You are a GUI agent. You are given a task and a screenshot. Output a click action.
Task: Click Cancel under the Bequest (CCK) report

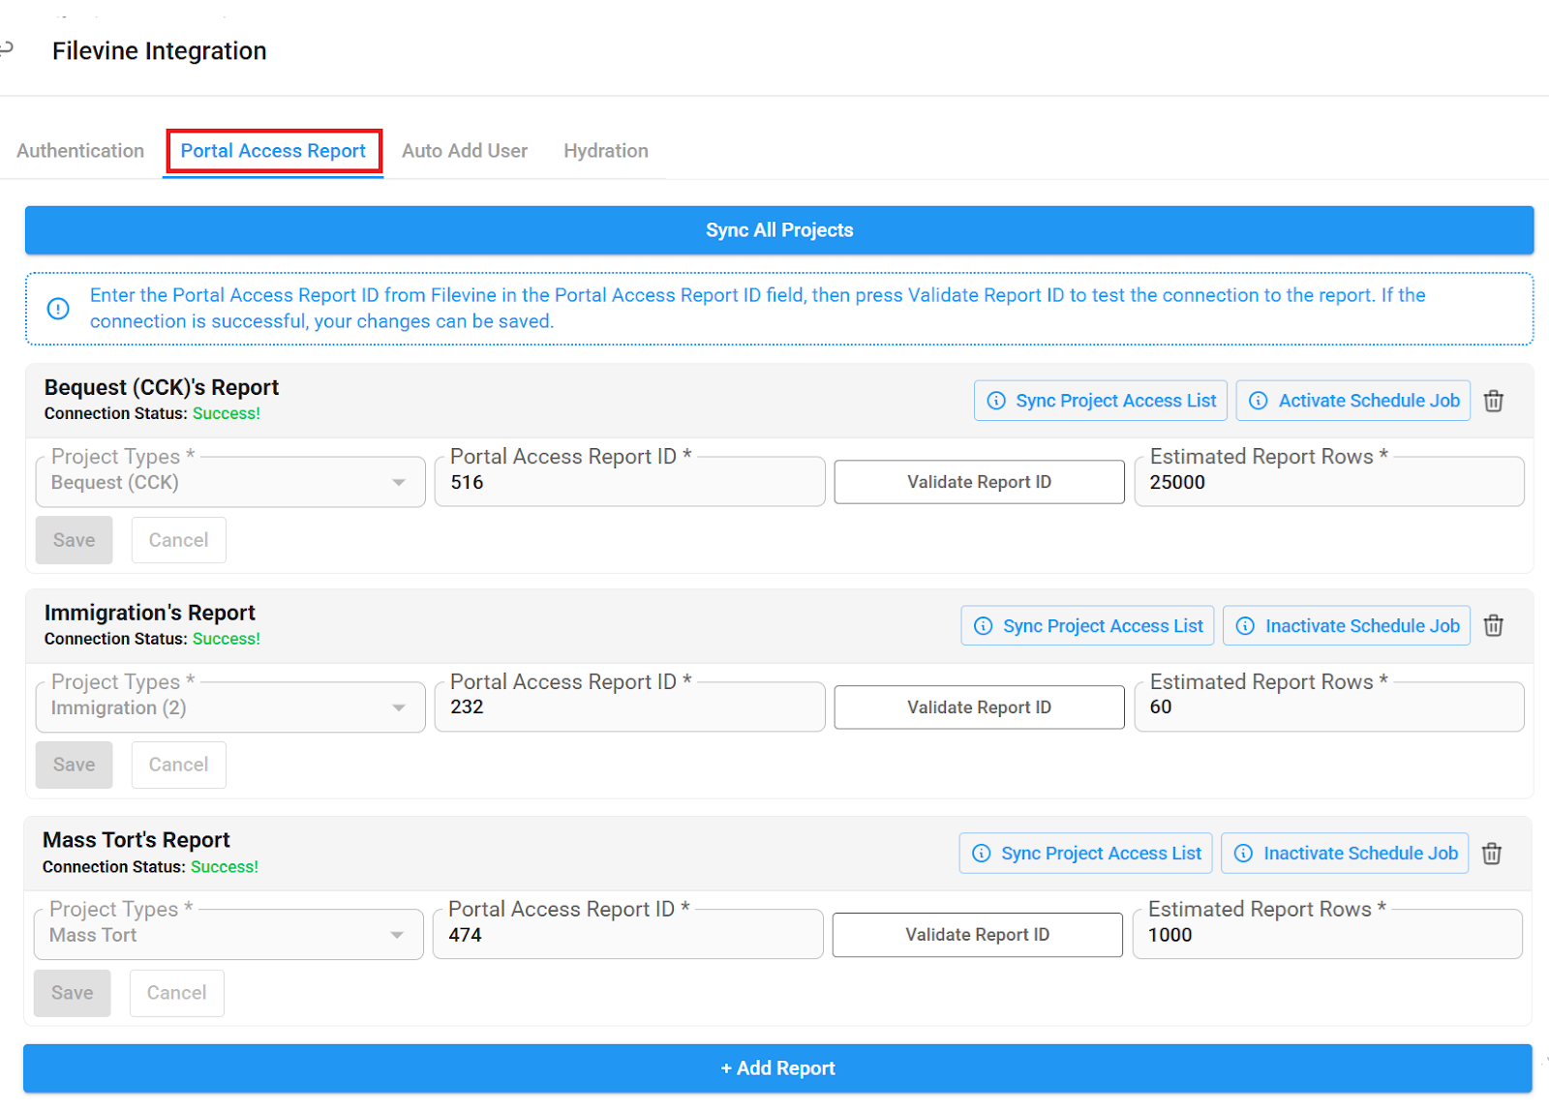click(x=178, y=540)
